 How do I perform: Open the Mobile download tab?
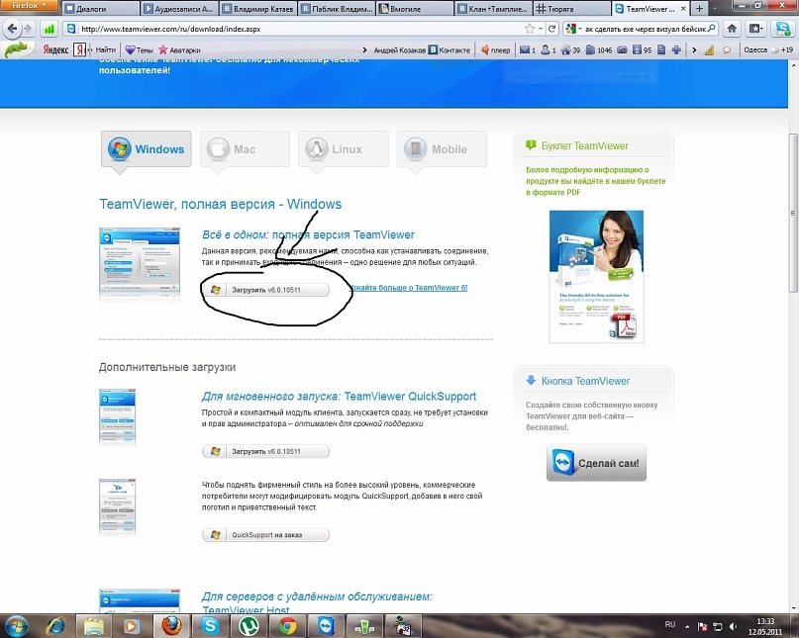(x=442, y=149)
